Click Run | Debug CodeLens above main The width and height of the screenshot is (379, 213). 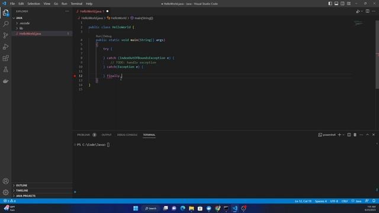pyautogui.click(x=104, y=36)
